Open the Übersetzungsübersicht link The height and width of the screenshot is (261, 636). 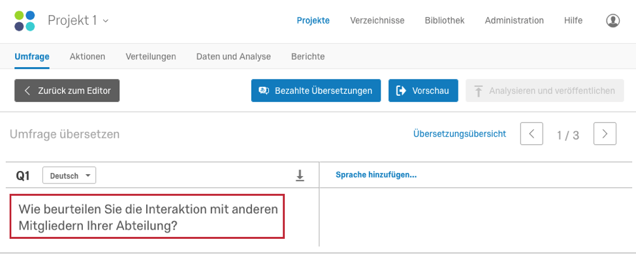coord(460,134)
